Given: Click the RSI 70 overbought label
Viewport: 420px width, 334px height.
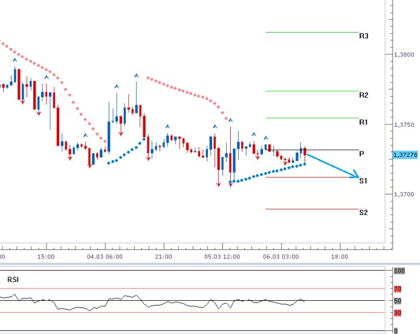Looking at the screenshot, I should (x=398, y=289).
